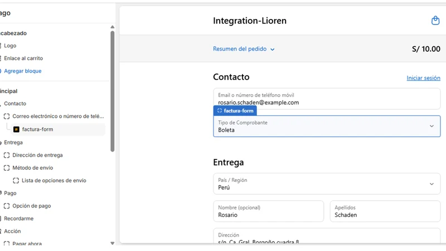The width and height of the screenshot is (446, 251).
Task: Open País / Región dropdown
Action: tap(327, 184)
